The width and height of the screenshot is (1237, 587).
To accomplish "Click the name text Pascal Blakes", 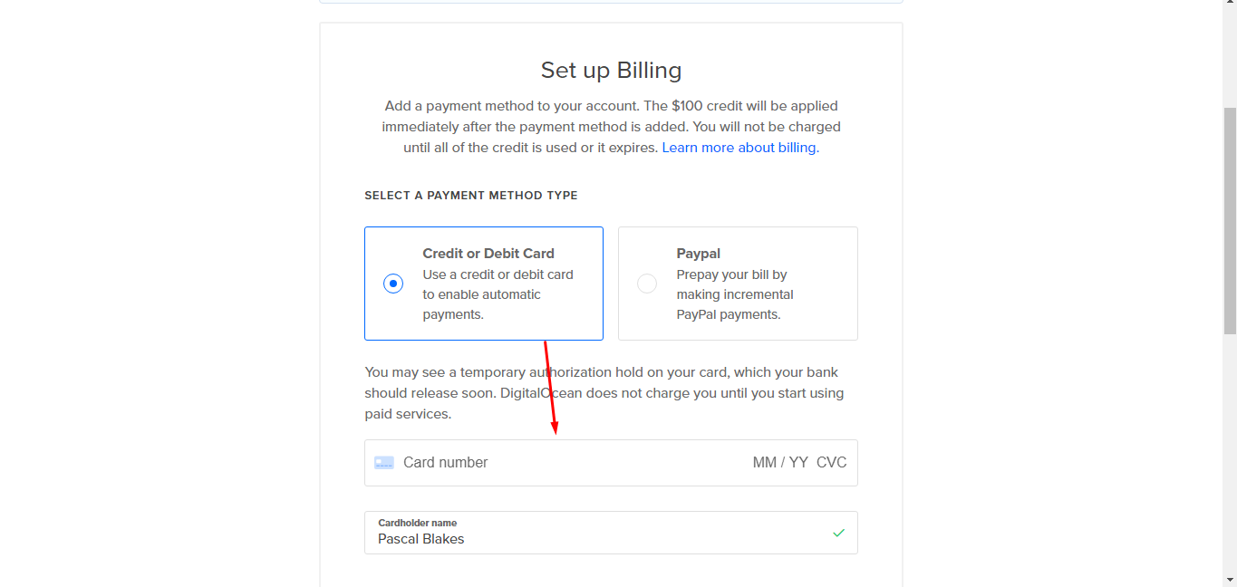I will tap(421, 539).
